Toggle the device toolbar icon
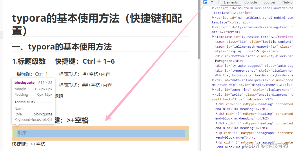 213,2
